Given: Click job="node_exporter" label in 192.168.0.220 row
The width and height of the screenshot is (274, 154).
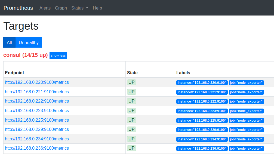Looking at the screenshot, I should pos(246,83).
